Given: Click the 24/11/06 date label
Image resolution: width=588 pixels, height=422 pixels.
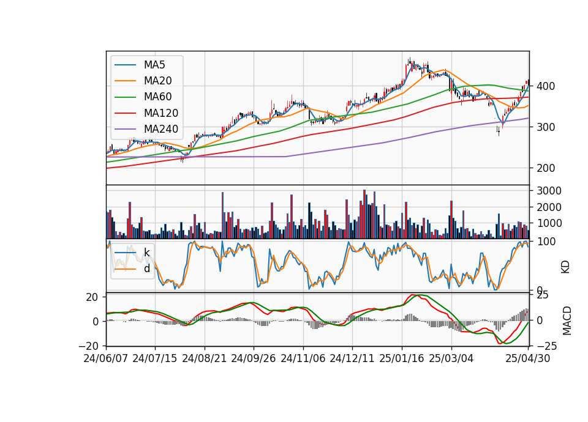Looking at the screenshot, I should 303,358.
